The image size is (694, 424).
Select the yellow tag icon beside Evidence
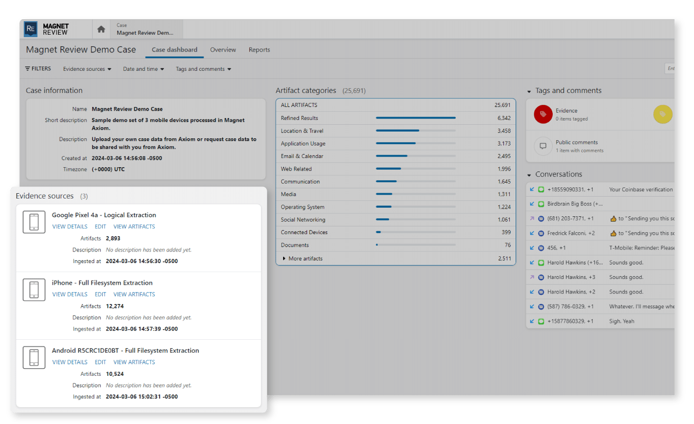(663, 114)
